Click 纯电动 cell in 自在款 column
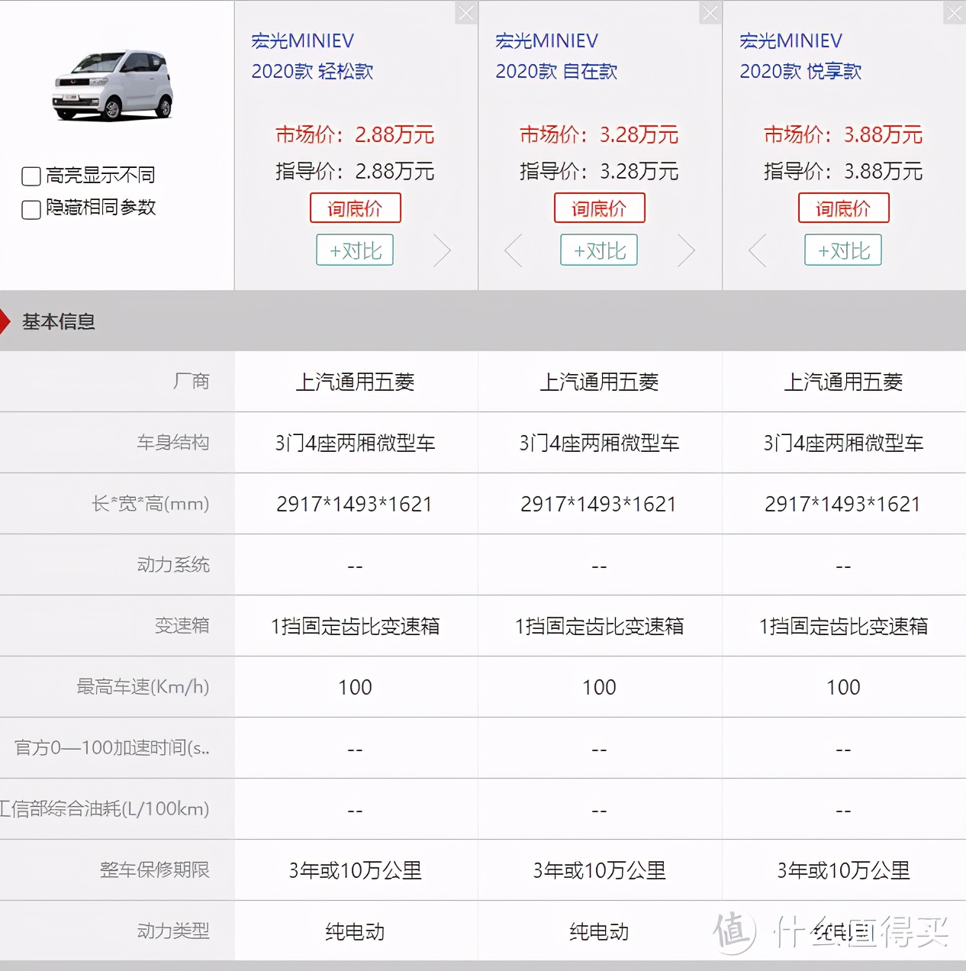The height and width of the screenshot is (971, 966). point(599,931)
